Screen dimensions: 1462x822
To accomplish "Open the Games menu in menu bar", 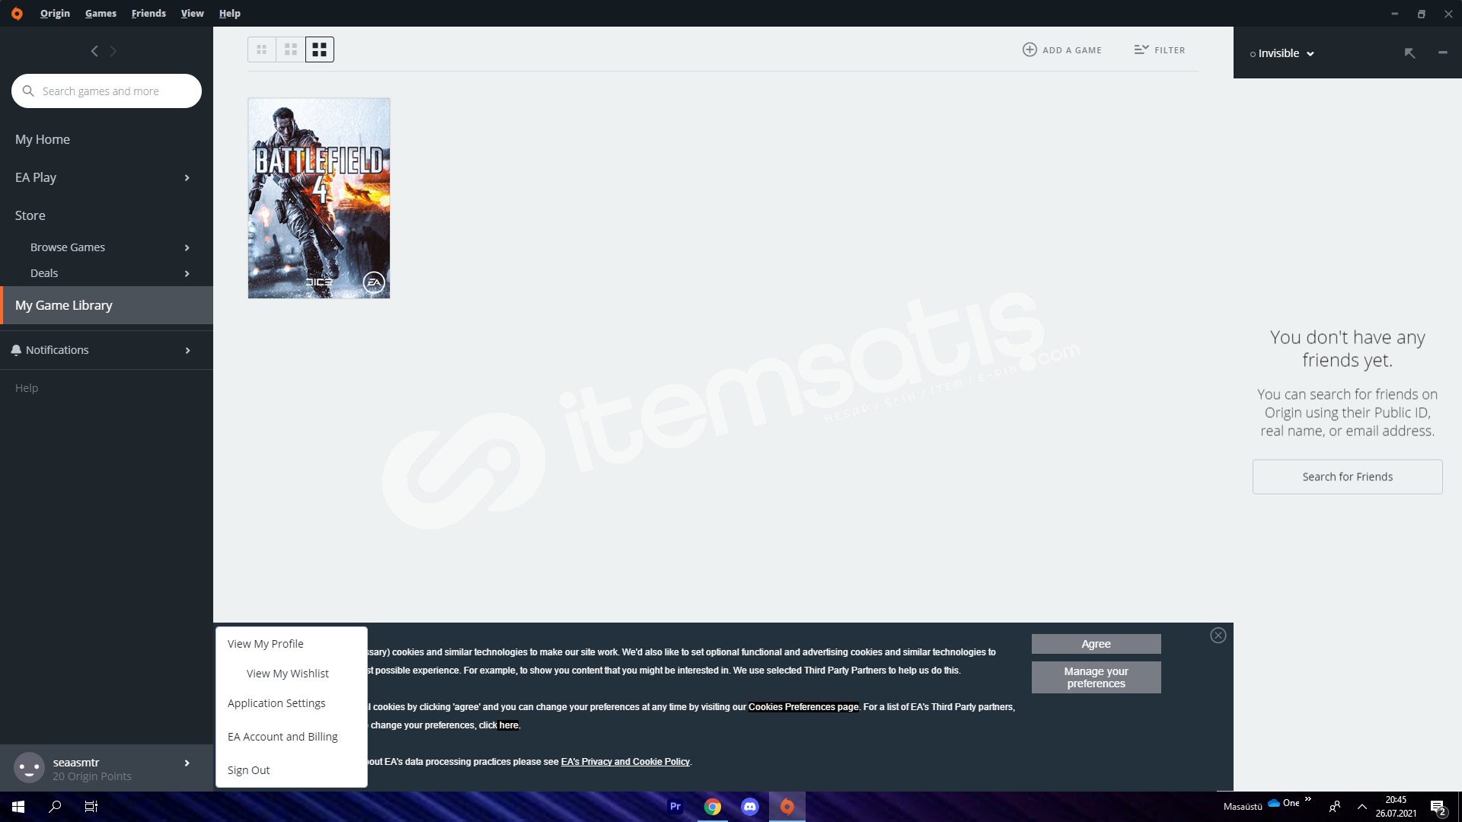I will point(101,13).
